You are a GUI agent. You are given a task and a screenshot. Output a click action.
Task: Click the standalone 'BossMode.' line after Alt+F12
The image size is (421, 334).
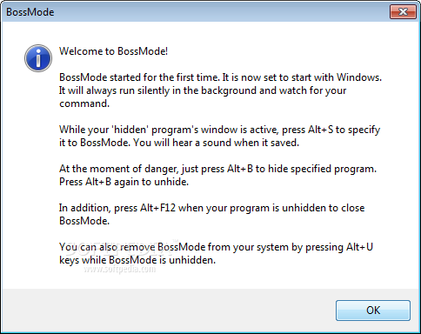84,221
